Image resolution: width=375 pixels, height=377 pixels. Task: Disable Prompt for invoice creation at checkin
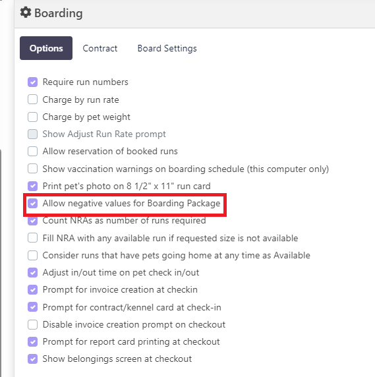(x=33, y=290)
